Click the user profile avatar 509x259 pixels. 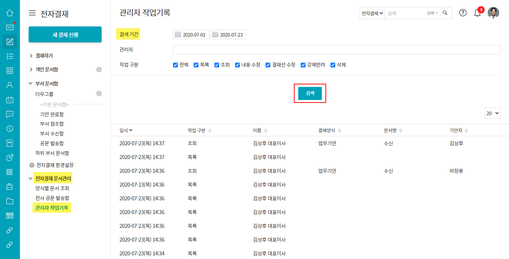tap(493, 13)
